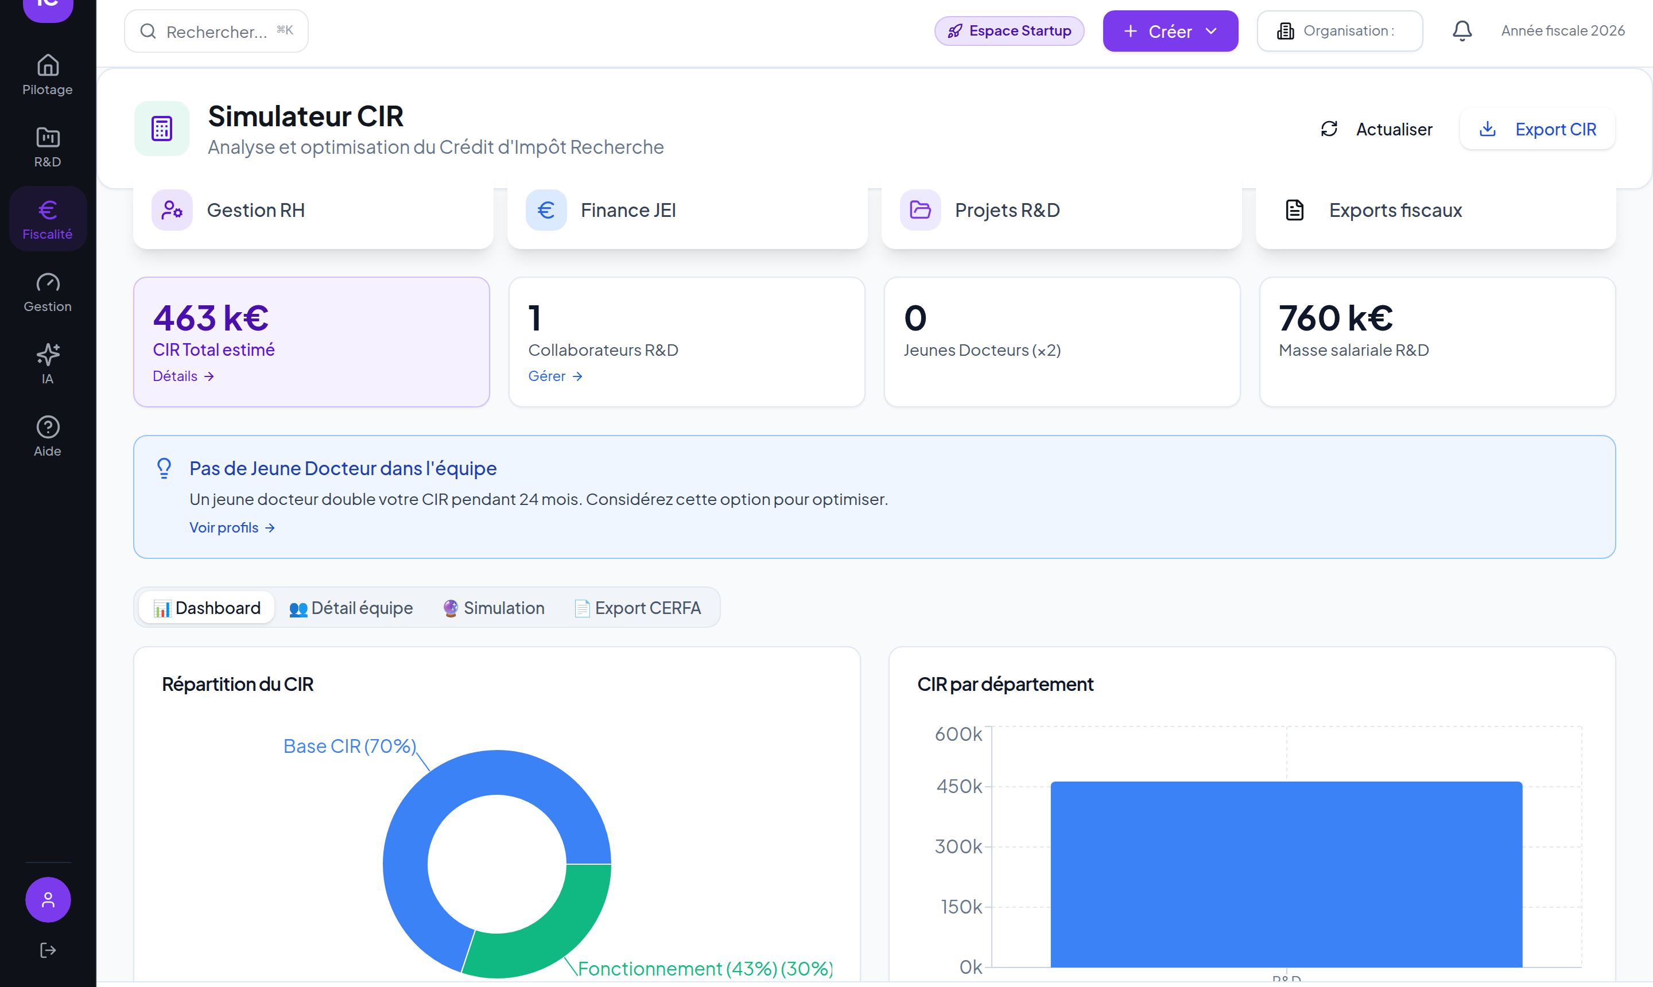Viewport: 1653px width, 987px height.
Task: Focus the Rechercher search field
Action: 216,31
